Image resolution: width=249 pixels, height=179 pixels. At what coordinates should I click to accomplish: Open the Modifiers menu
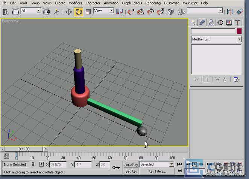(75, 3)
